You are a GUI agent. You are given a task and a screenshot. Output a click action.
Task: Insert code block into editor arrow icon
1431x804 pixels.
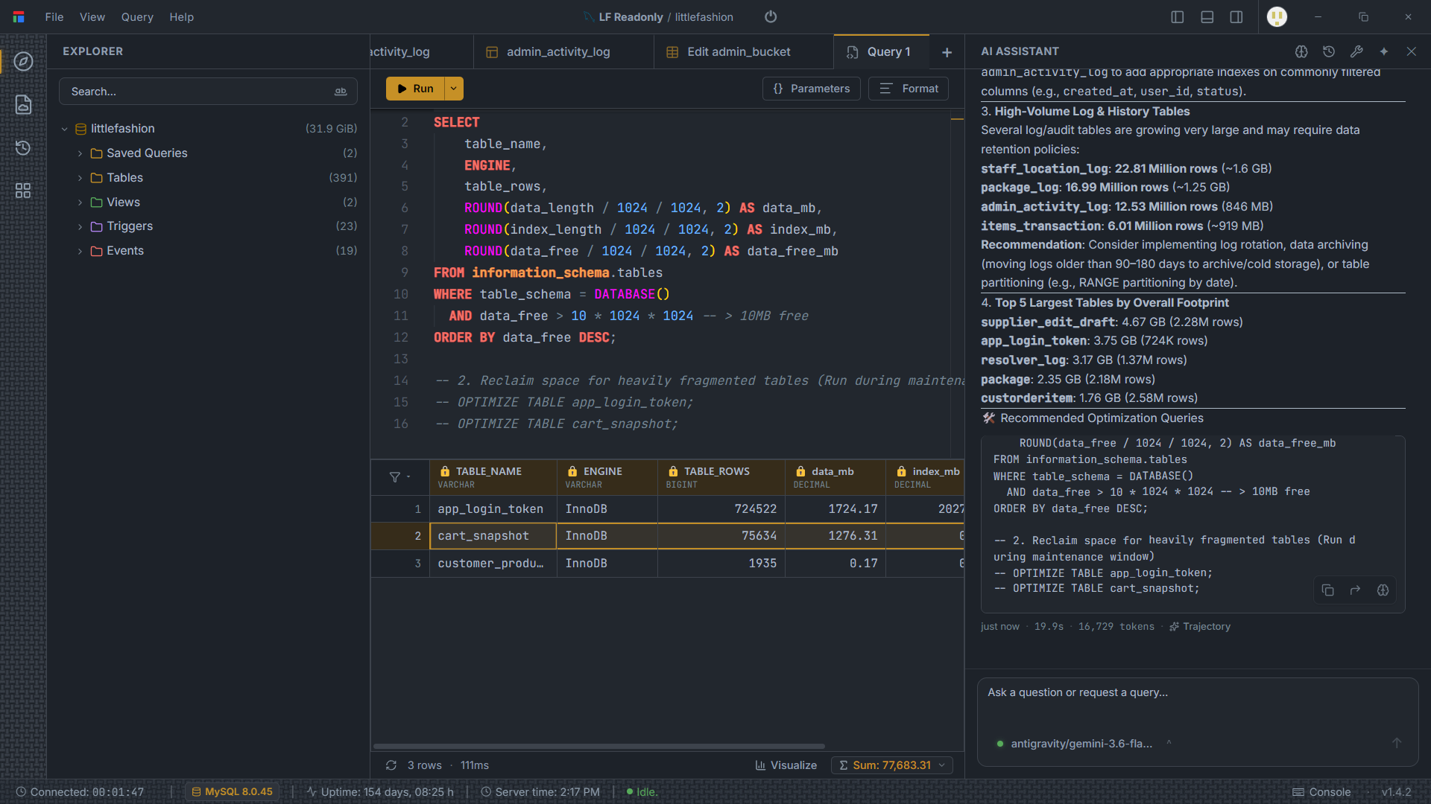(1356, 590)
